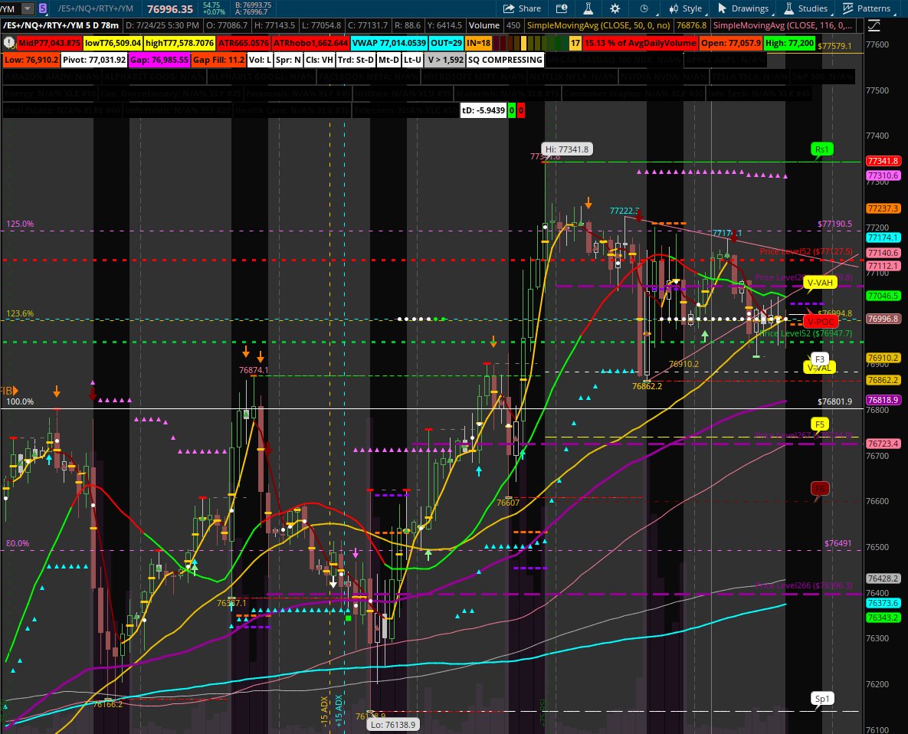Click the purple number 5 link icon
908x734 pixels.
43,8
